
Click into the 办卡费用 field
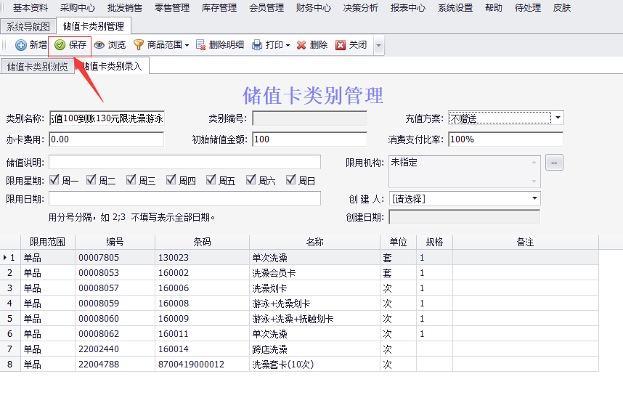(x=107, y=139)
